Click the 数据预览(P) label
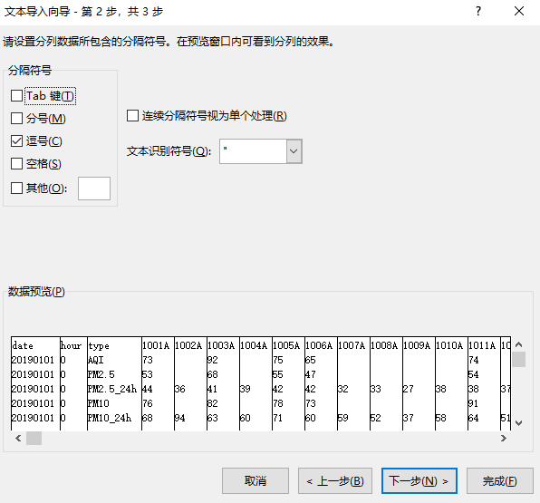Screen dimensions: 540x503 click(x=36, y=292)
